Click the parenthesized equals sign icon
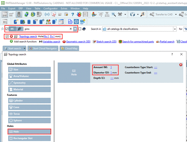The width and height of the screenshot is (187, 142). tap(47, 14)
